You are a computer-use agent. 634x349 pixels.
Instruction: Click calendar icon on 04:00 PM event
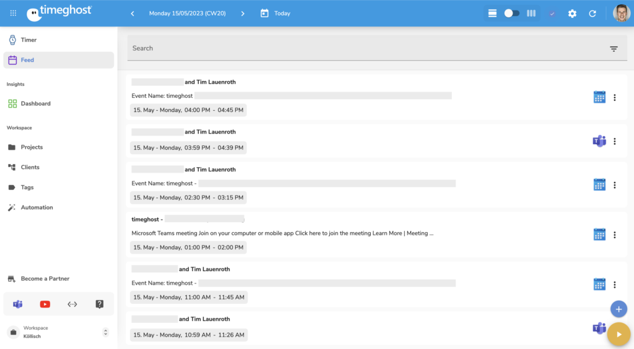tap(599, 97)
